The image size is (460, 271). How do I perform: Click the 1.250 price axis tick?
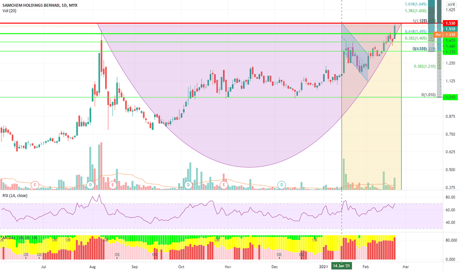(450, 63)
